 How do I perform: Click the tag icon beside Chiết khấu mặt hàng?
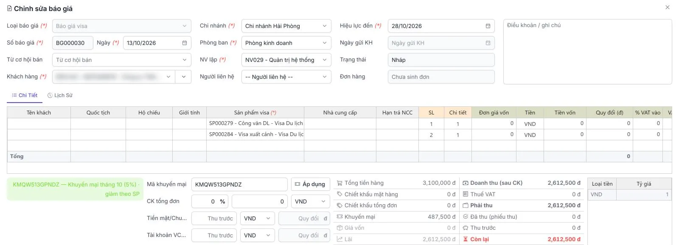[339, 194]
